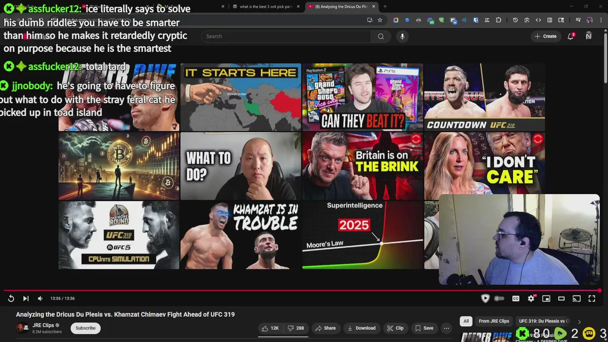Click the shield icon in player controls
The width and height of the screenshot is (608, 342).
click(485, 298)
